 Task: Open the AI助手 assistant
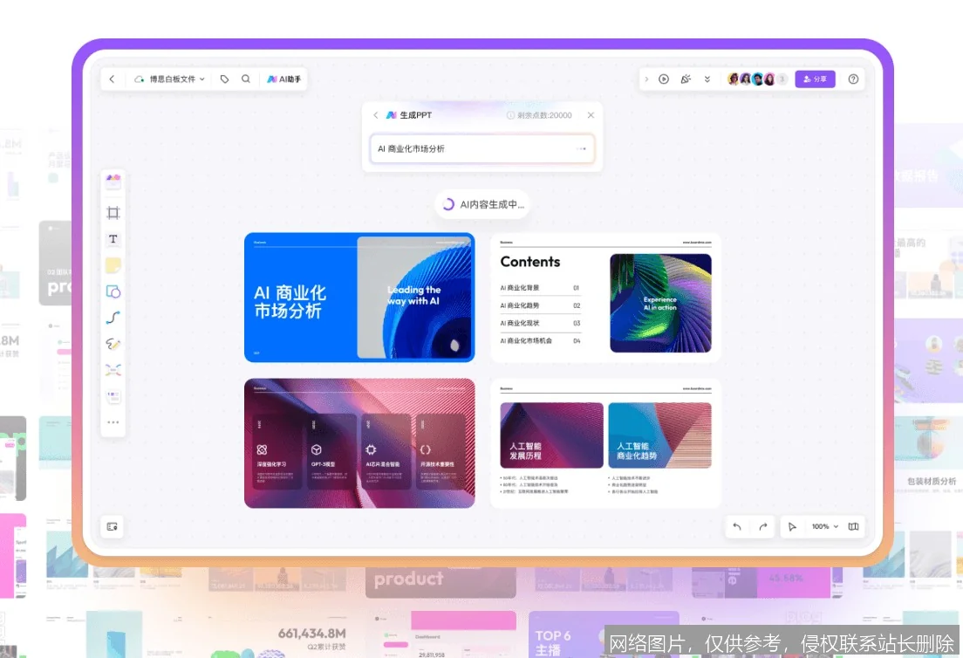(283, 79)
